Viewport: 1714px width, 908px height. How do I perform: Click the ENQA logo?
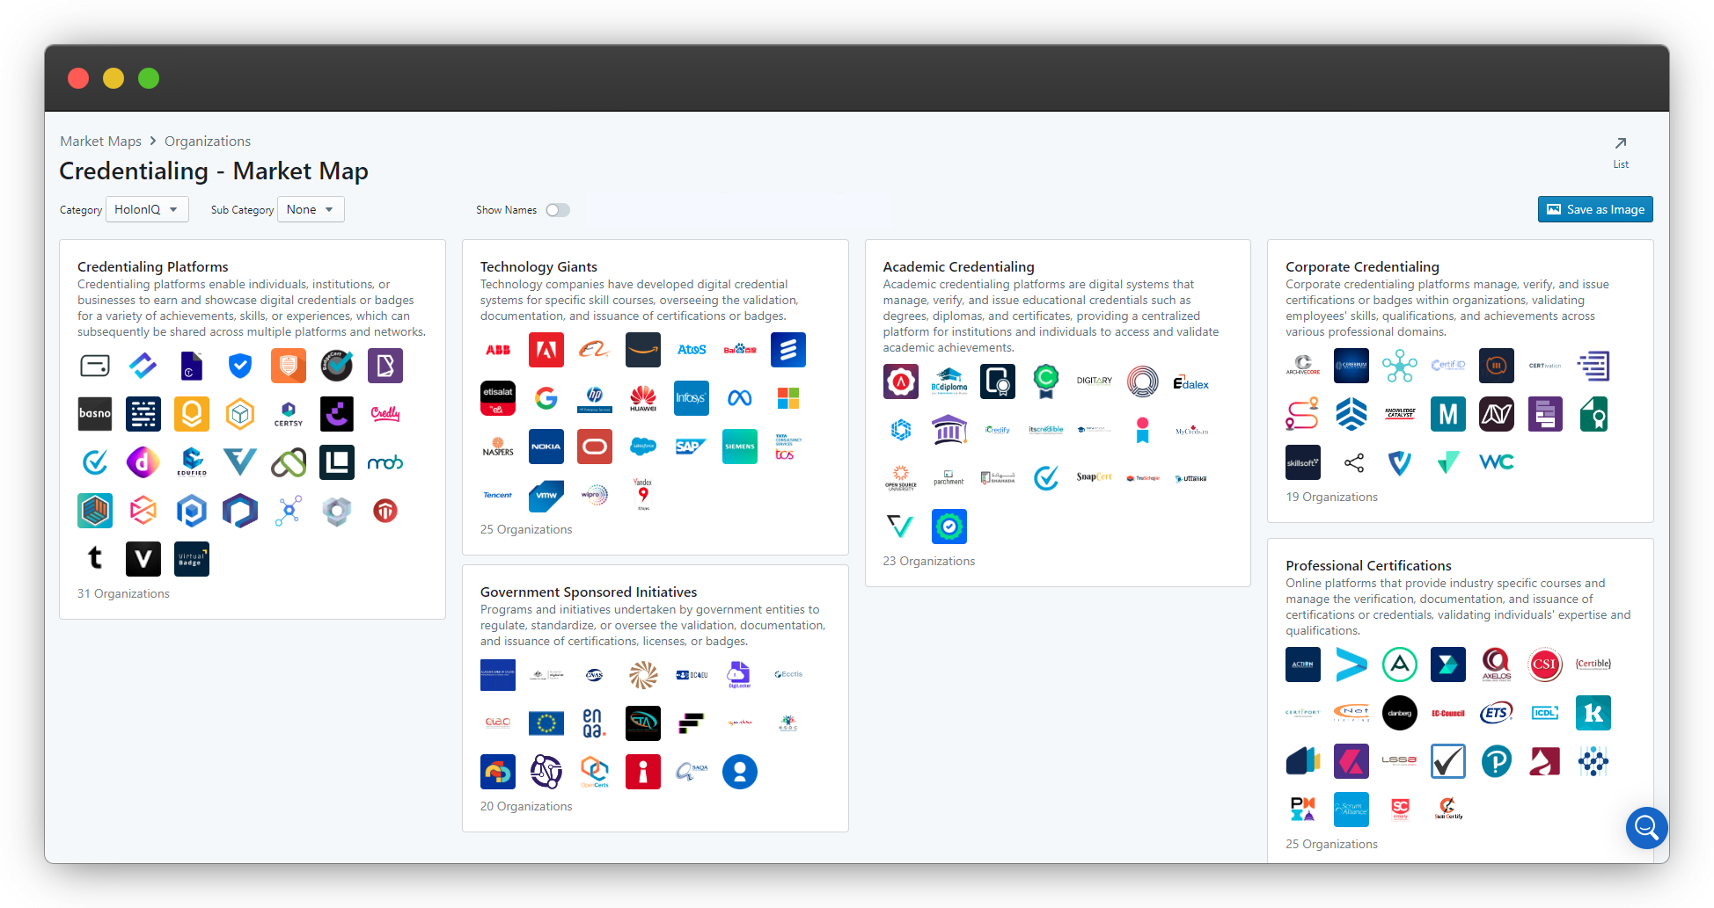point(595,723)
